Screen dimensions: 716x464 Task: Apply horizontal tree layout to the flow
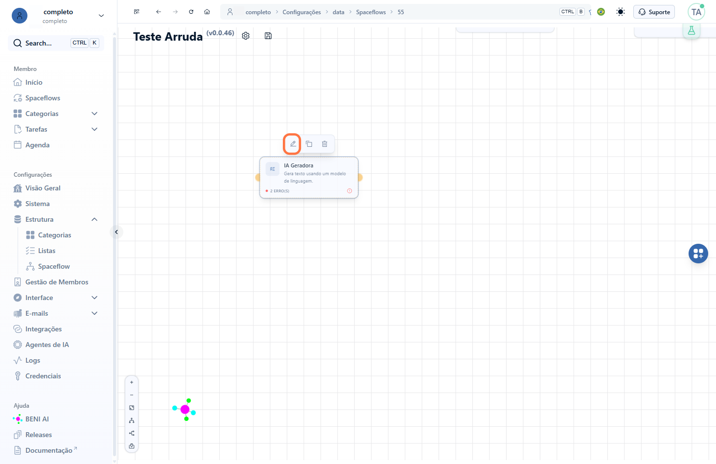pos(132,433)
